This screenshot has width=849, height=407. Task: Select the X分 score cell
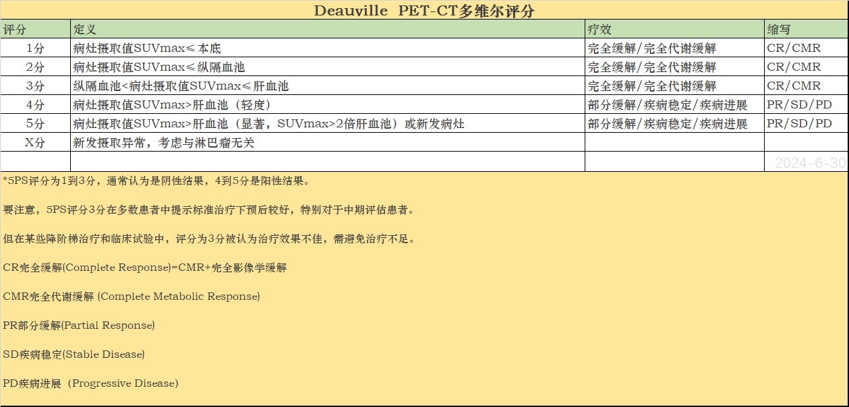click(35, 143)
